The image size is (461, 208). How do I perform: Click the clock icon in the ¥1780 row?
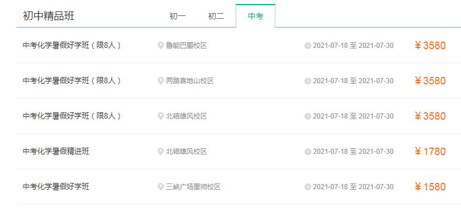307,152
